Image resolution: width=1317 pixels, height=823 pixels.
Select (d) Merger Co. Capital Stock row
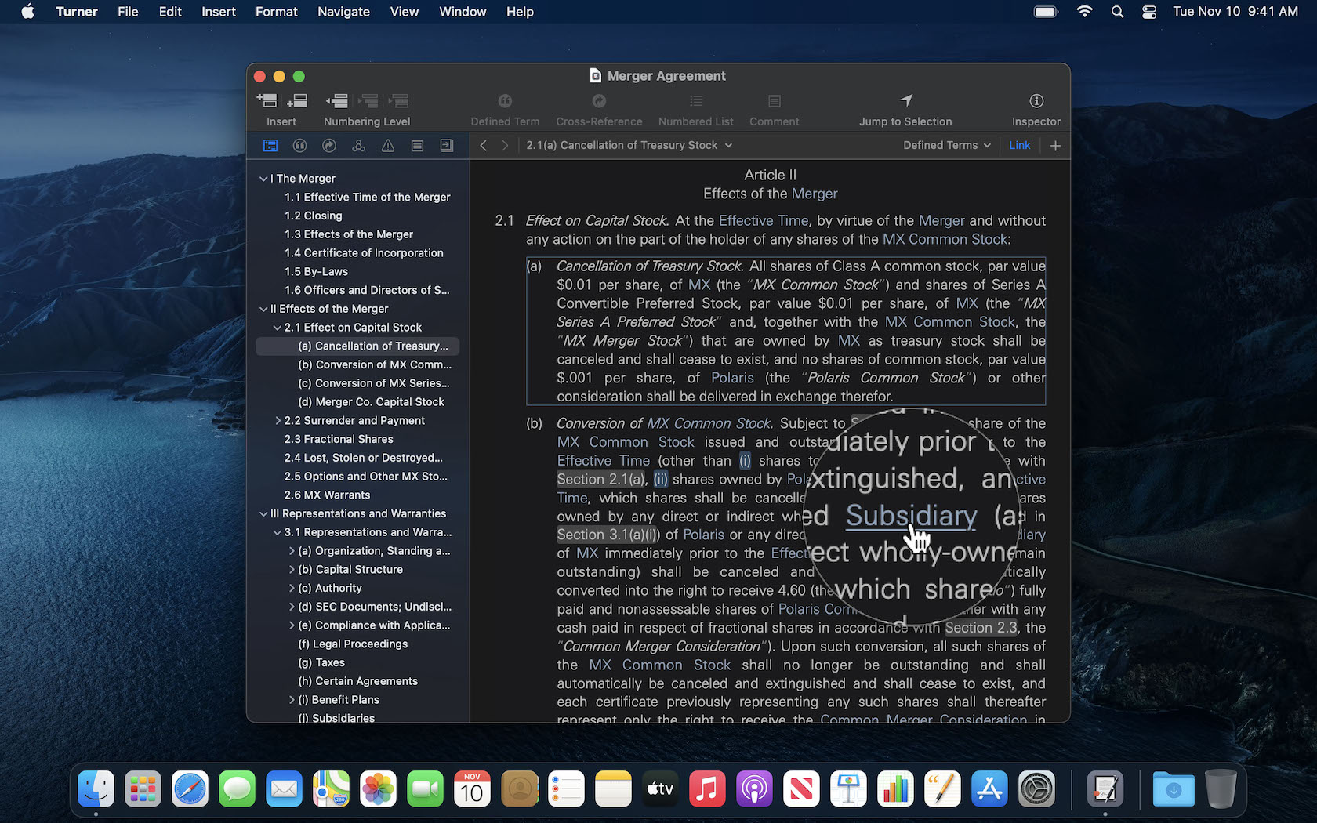[357, 402]
